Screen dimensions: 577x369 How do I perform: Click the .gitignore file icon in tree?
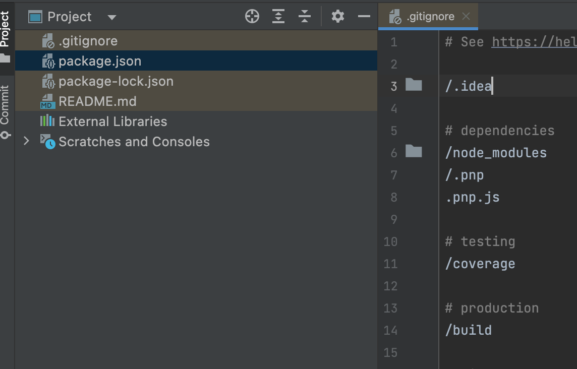click(48, 41)
